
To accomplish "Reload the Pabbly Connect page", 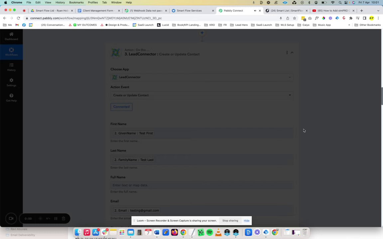I will (x=18, y=18).
